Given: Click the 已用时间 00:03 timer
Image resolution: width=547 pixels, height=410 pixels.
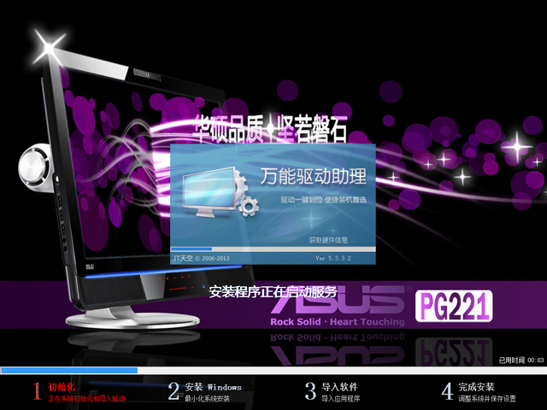Looking at the screenshot, I should click(521, 360).
